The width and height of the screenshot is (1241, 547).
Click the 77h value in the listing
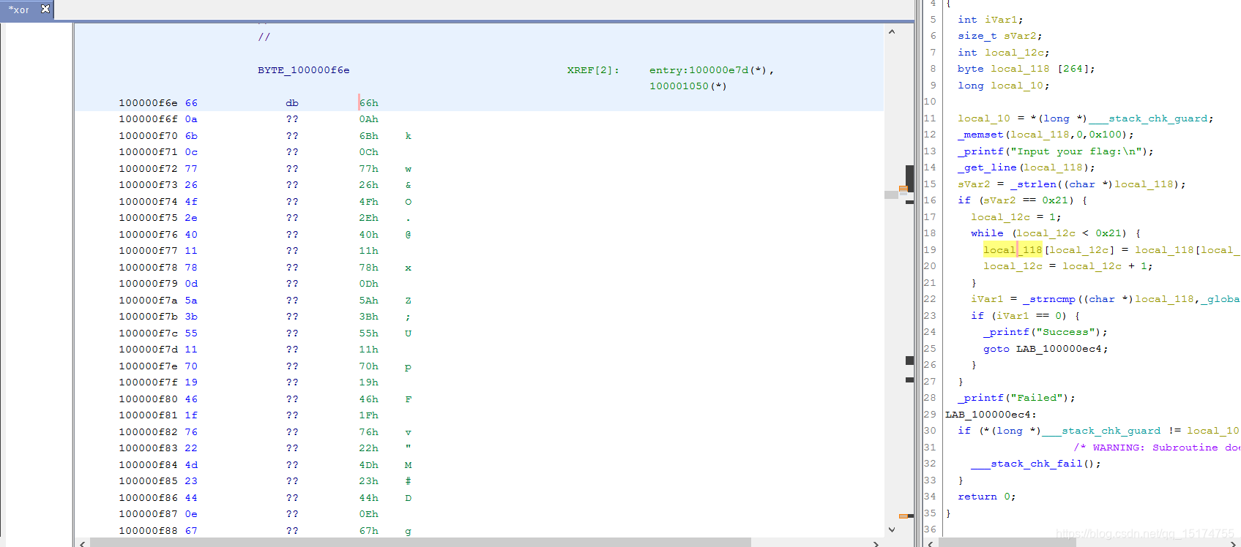coord(368,169)
